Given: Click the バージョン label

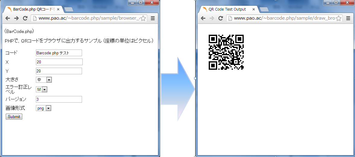Looking at the screenshot, I should 16,99.
